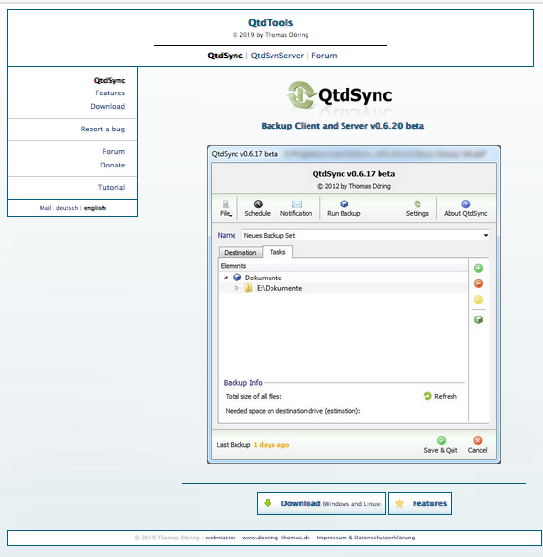Click the Download Windows and Linux button
The image size is (543, 557).
pyautogui.click(x=321, y=503)
